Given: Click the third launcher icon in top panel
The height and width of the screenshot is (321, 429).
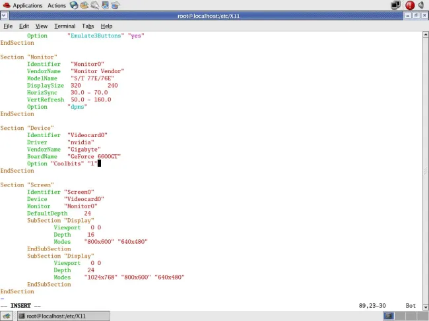Looking at the screenshot, I should point(95,5).
